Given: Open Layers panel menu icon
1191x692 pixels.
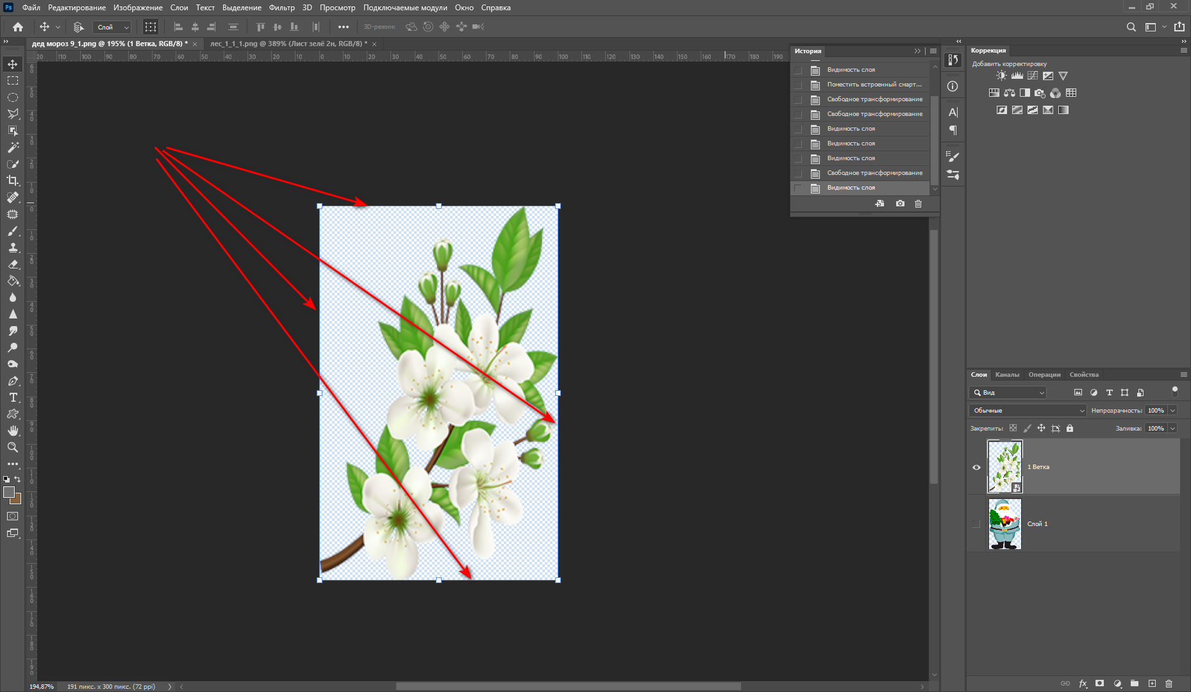Looking at the screenshot, I should pos(1183,375).
